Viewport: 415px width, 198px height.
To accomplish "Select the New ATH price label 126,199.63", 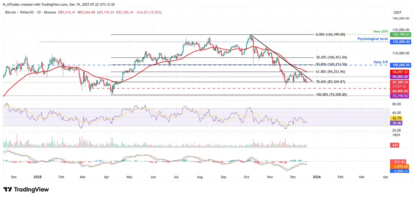I will [x=400, y=35].
